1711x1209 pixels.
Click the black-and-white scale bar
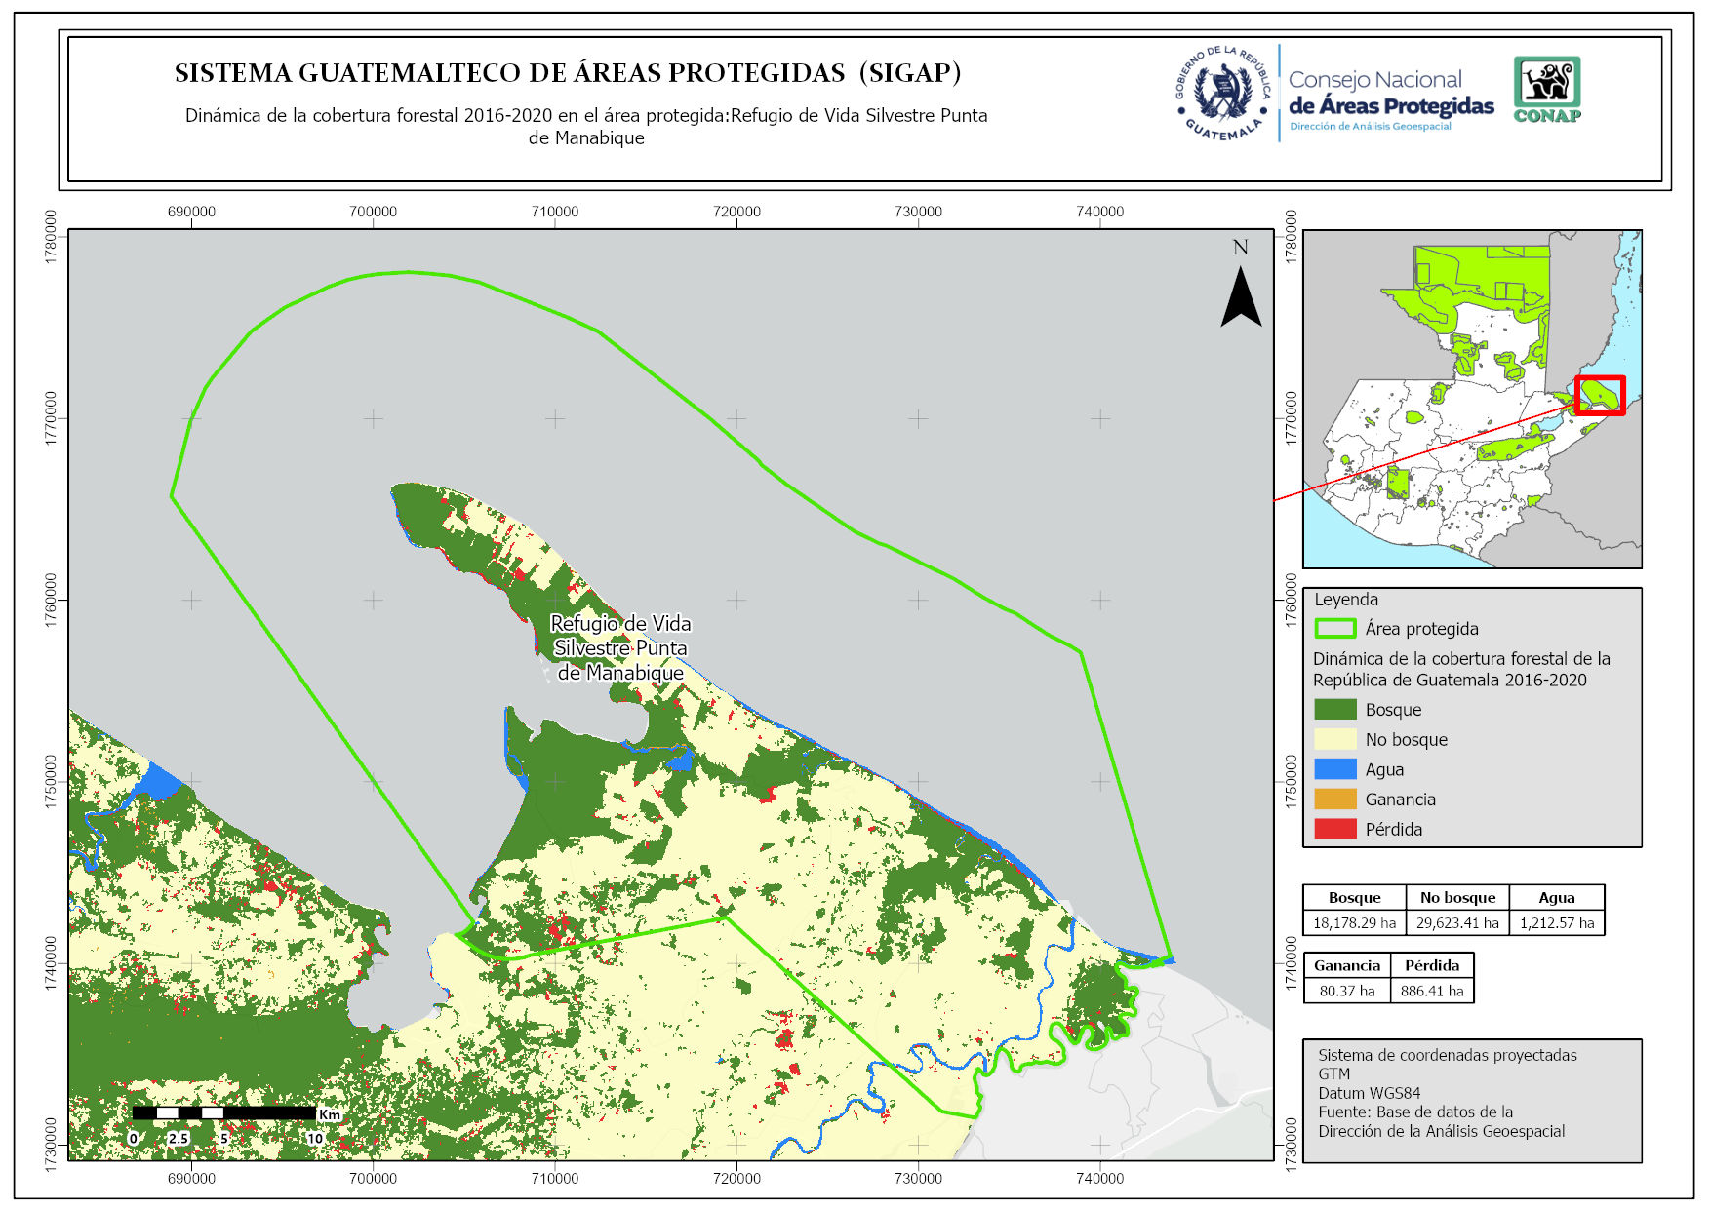click(224, 1112)
